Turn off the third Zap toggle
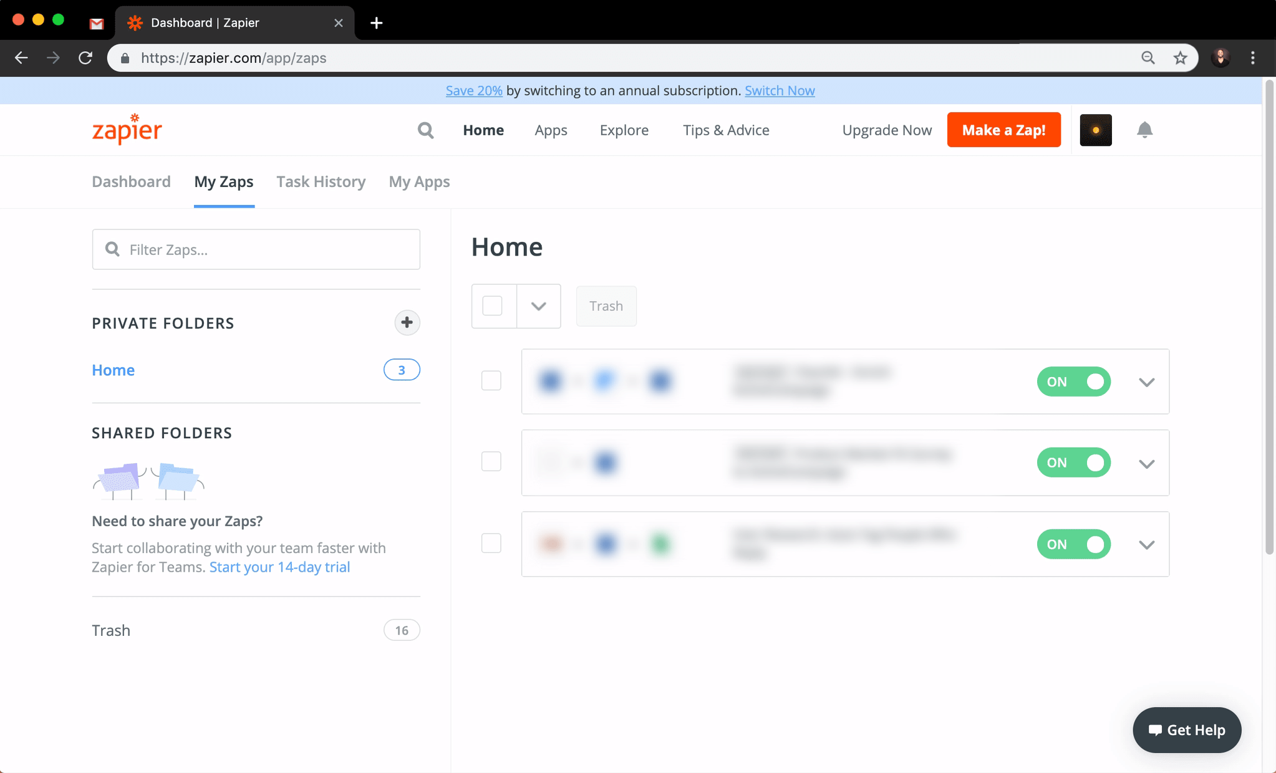The width and height of the screenshot is (1276, 773). point(1073,544)
